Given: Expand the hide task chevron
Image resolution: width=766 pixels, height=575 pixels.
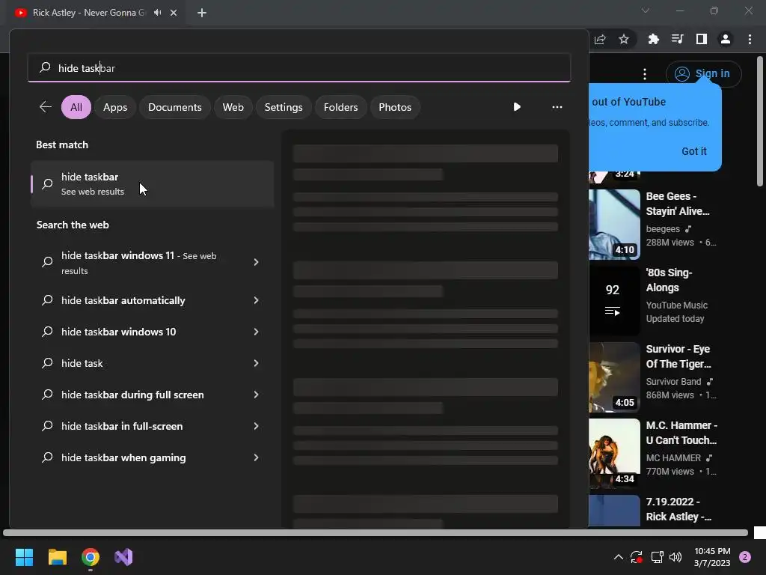Looking at the screenshot, I should pyautogui.click(x=256, y=363).
